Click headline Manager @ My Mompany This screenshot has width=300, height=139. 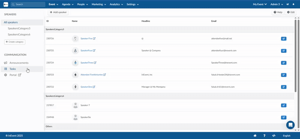pos(153,87)
